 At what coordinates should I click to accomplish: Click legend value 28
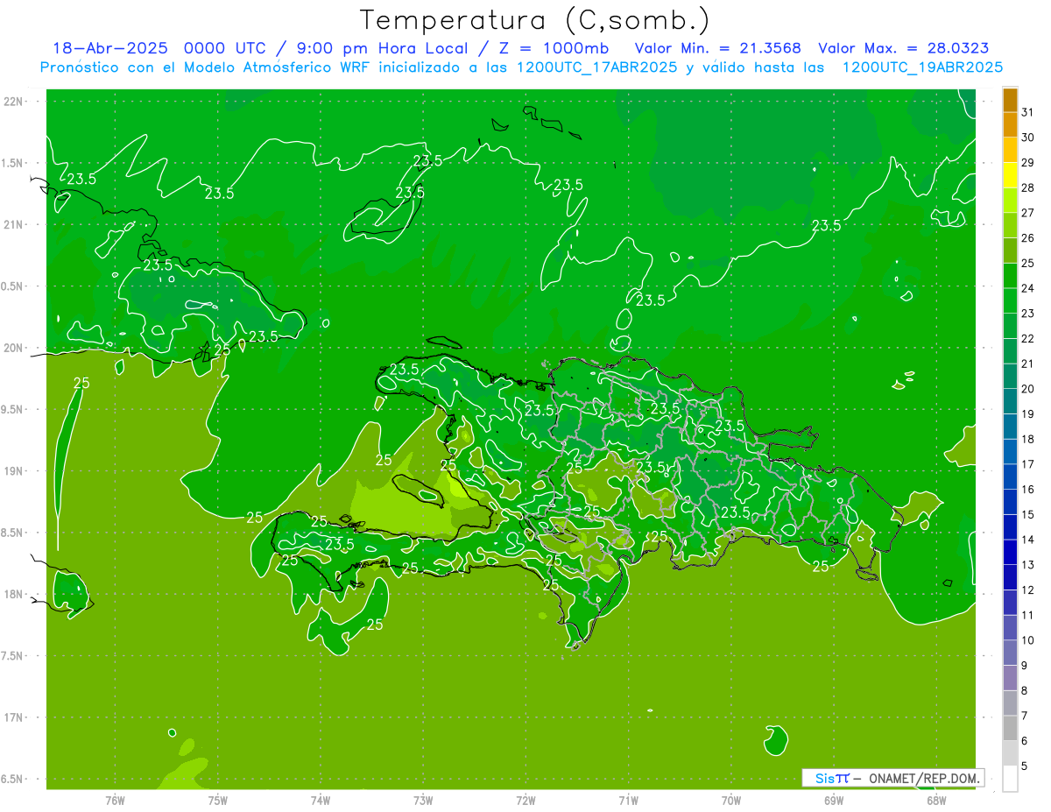1027,187
